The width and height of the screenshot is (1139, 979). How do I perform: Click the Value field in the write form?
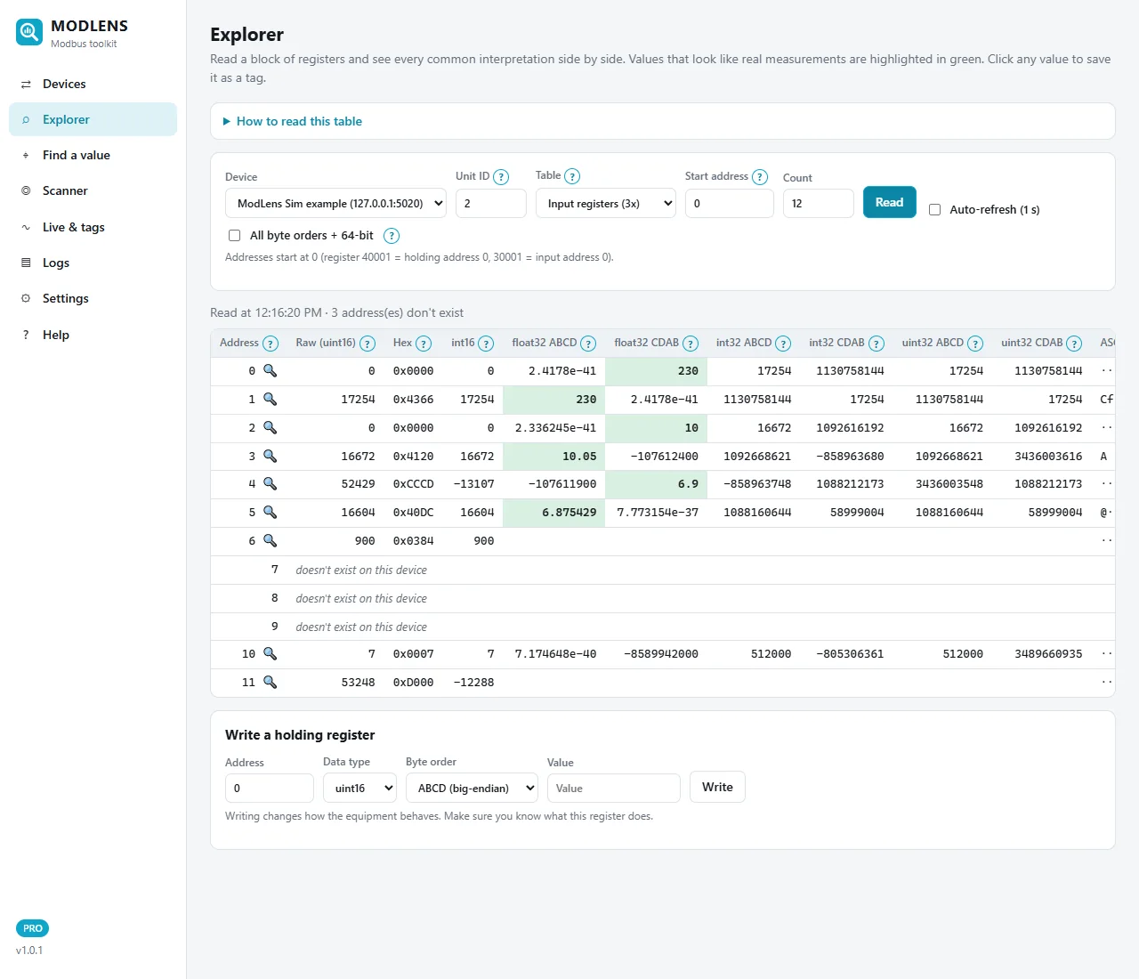[614, 789]
